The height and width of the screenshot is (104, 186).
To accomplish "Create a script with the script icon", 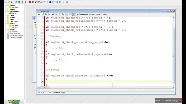I will (42, 2).
